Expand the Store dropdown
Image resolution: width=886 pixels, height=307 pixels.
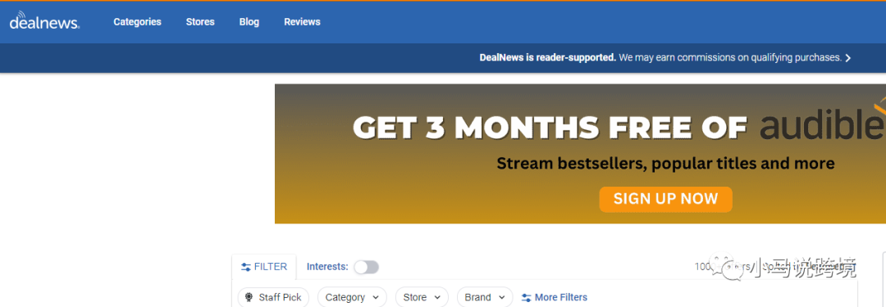pos(422,297)
